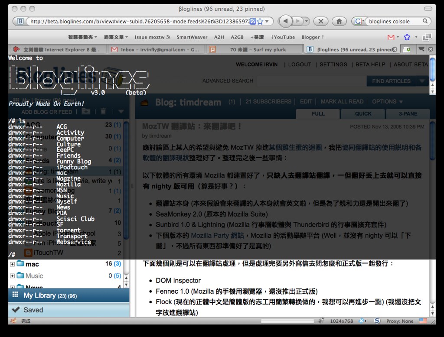Click inside the Advanced Search field
444x337 pixels.
click(x=312, y=81)
